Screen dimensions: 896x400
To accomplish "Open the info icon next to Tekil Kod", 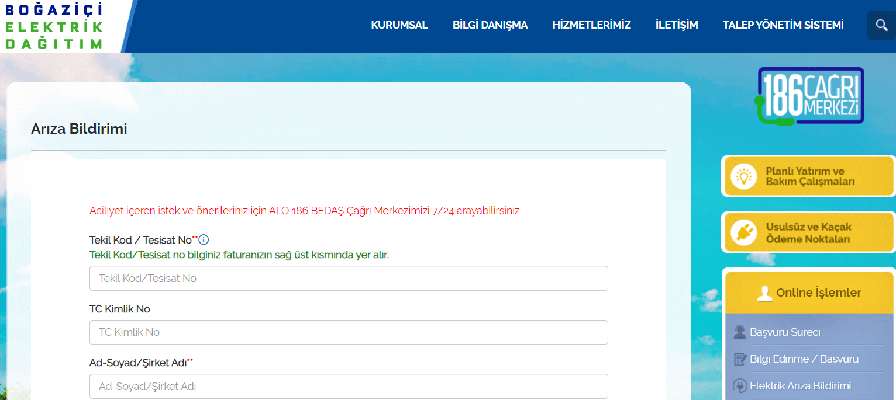I will [x=203, y=238].
